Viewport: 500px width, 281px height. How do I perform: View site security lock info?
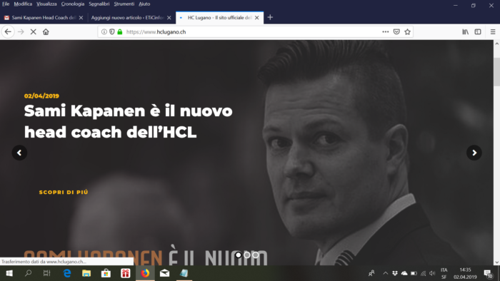120,32
